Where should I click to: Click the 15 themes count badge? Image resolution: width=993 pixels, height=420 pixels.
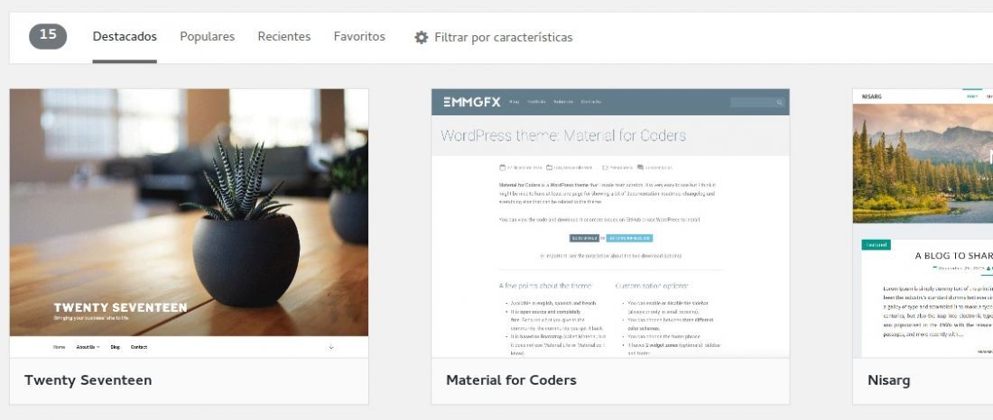coord(48,36)
